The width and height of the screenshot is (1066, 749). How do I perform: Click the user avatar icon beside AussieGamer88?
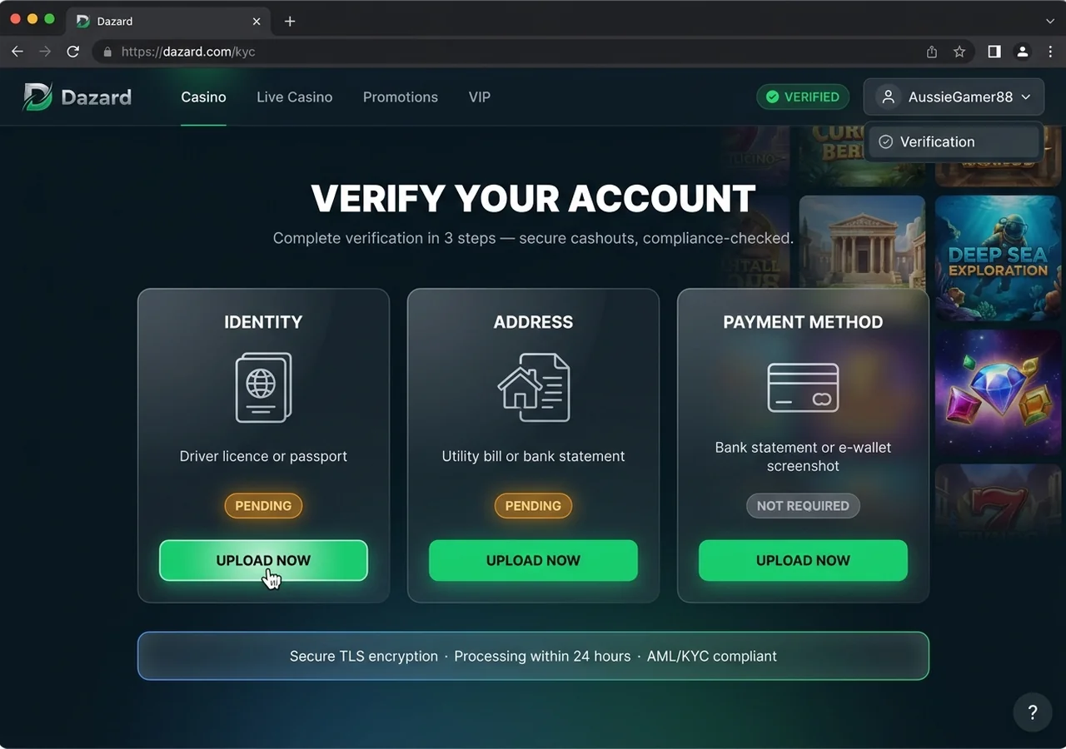coord(889,97)
